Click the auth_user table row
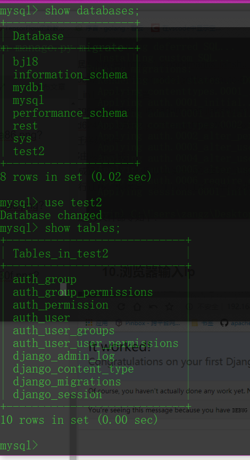 pyautogui.click(x=41, y=318)
